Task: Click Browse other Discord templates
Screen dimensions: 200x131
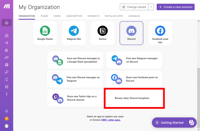Action: point(134,98)
